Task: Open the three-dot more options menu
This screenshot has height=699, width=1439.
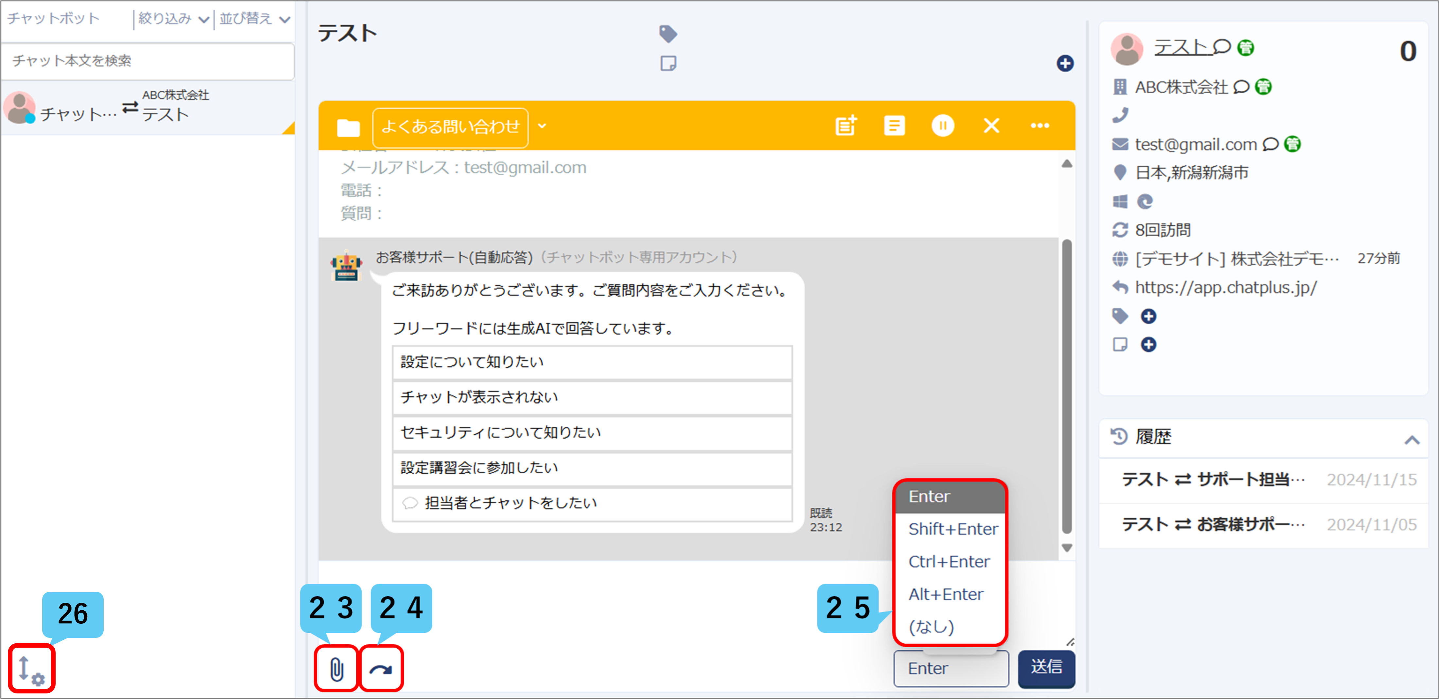Action: pyautogui.click(x=1040, y=125)
